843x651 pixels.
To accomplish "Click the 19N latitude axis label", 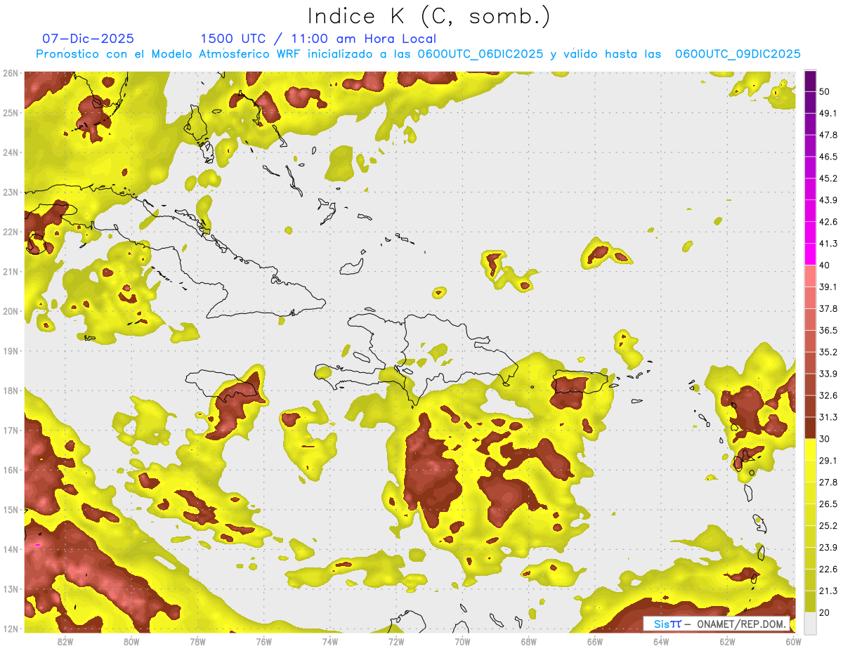I will point(10,350).
